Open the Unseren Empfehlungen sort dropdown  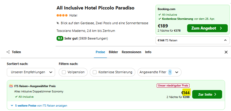[x=31, y=72]
